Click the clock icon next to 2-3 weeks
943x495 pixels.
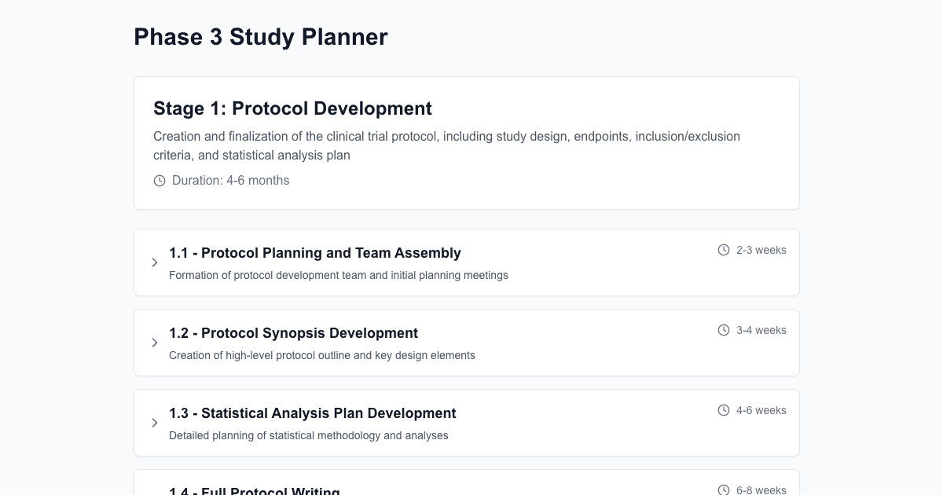723,250
